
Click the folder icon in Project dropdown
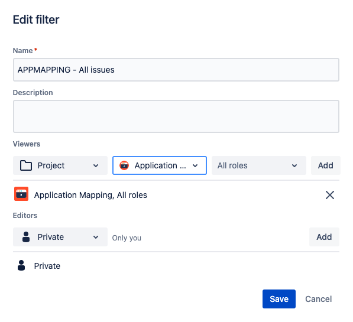(26, 165)
